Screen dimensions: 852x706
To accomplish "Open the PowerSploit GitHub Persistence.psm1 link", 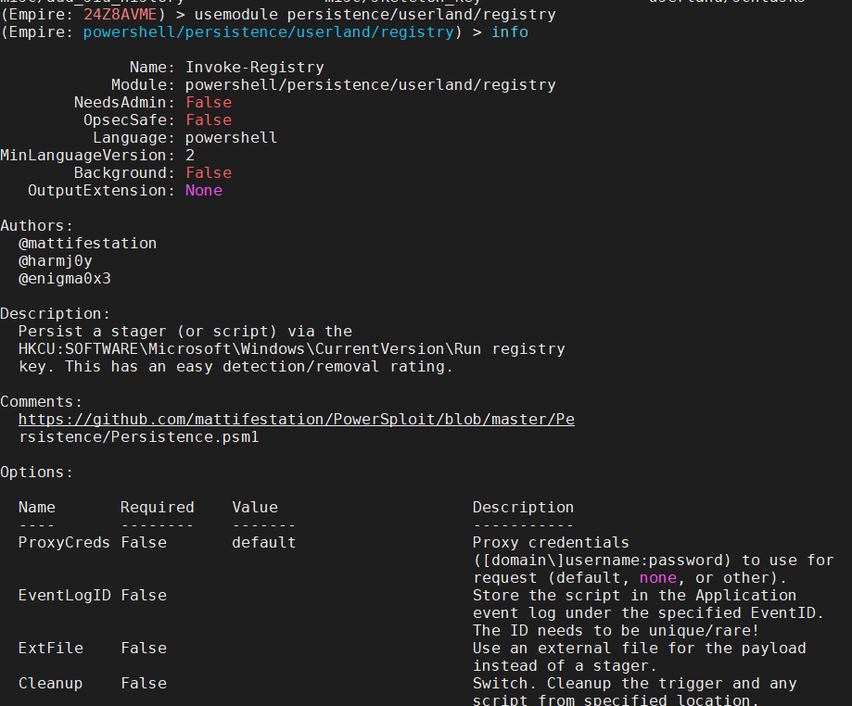I will click(297, 419).
